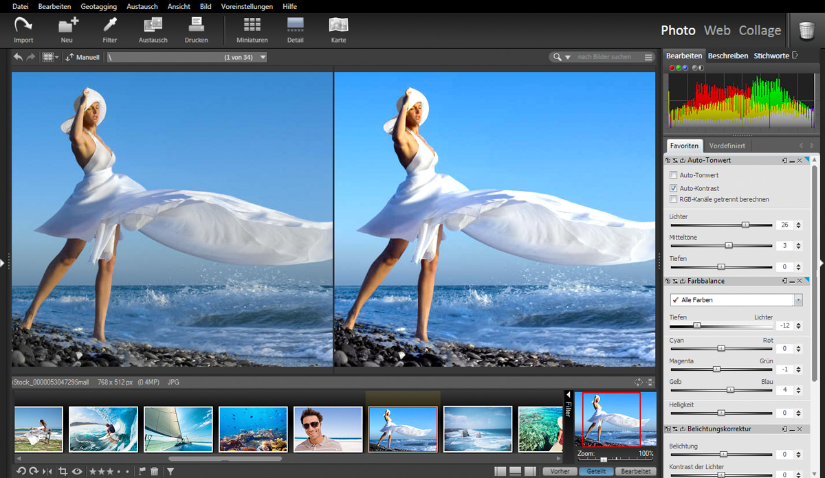The height and width of the screenshot is (478, 825).
Task: Select the crop tool icon
Action: click(63, 471)
